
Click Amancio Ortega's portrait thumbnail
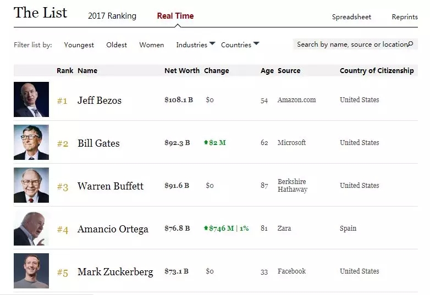click(31, 228)
